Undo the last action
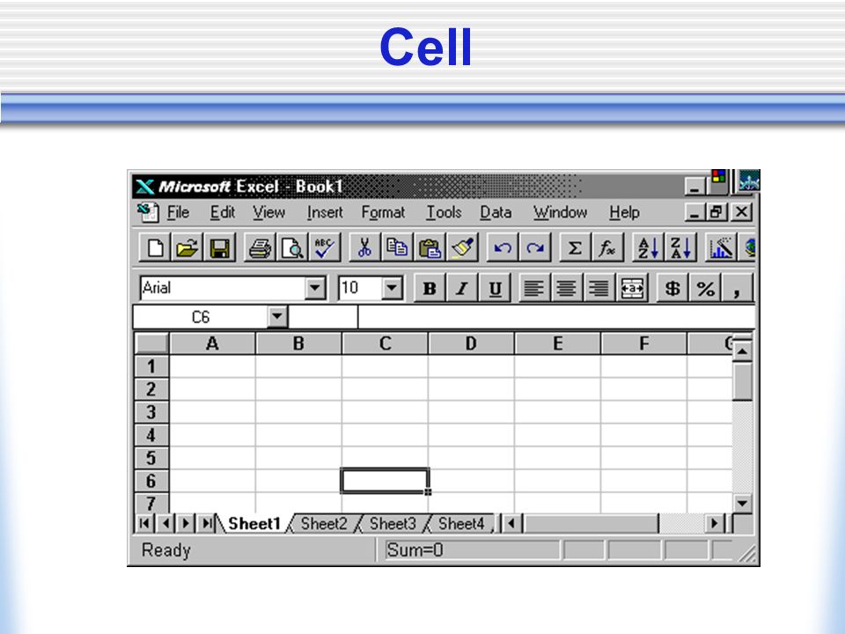The image size is (845, 634). [503, 248]
